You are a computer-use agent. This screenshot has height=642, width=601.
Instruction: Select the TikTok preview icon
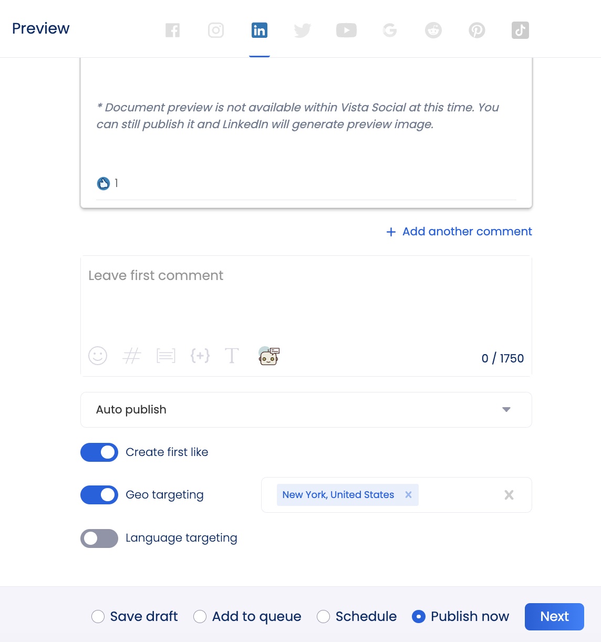click(x=520, y=30)
